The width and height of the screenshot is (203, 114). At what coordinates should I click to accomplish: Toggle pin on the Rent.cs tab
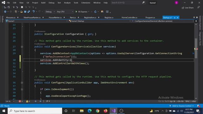pyautogui.click(x=78, y=17)
